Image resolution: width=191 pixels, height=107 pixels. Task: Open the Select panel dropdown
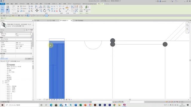(2, 13)
